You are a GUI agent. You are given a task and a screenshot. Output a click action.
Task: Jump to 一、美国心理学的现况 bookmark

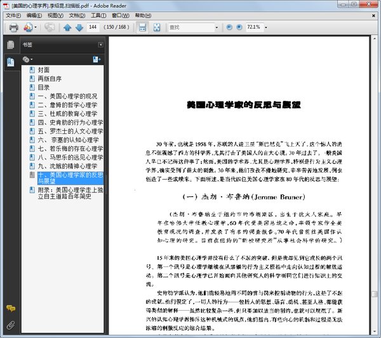click(x=67, y=97)
